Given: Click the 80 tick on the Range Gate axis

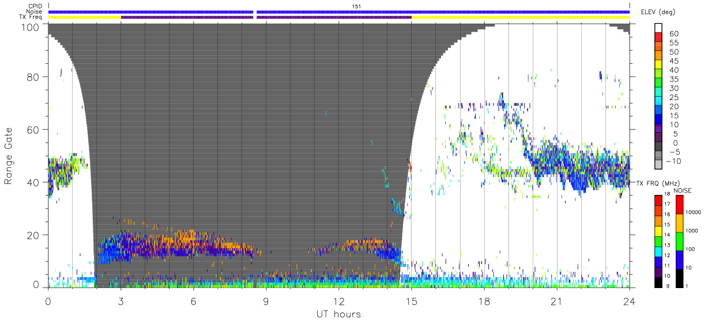Looking at the screenshot, I should click(x=33, y=77).
